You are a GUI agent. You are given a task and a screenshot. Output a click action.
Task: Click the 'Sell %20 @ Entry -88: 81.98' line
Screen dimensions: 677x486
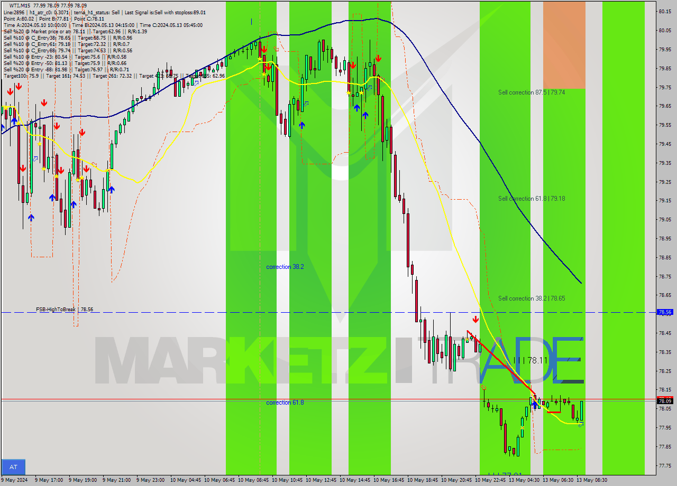tap(66, 70)
